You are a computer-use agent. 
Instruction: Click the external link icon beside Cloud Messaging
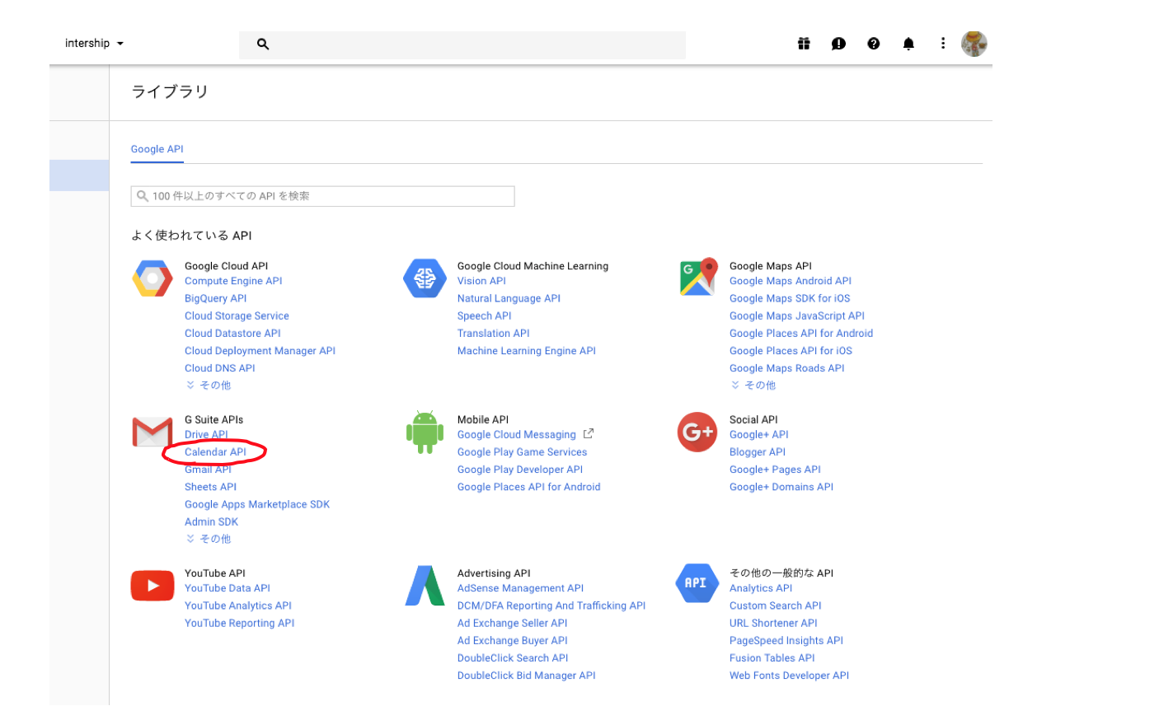click(x=589, y=434)
